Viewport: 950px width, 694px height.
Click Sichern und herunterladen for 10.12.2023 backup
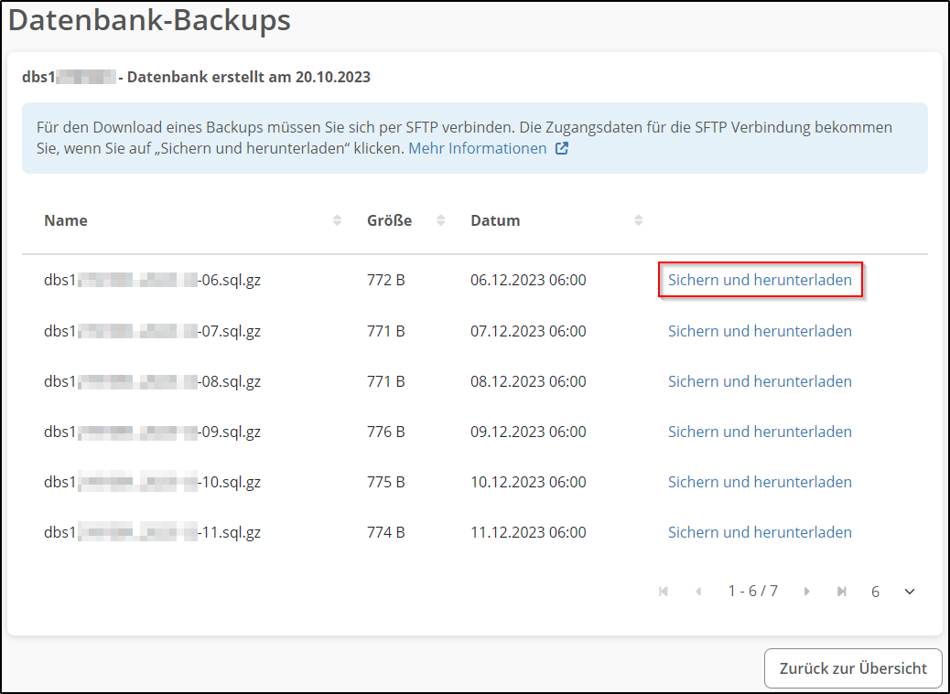click(760, 482)
